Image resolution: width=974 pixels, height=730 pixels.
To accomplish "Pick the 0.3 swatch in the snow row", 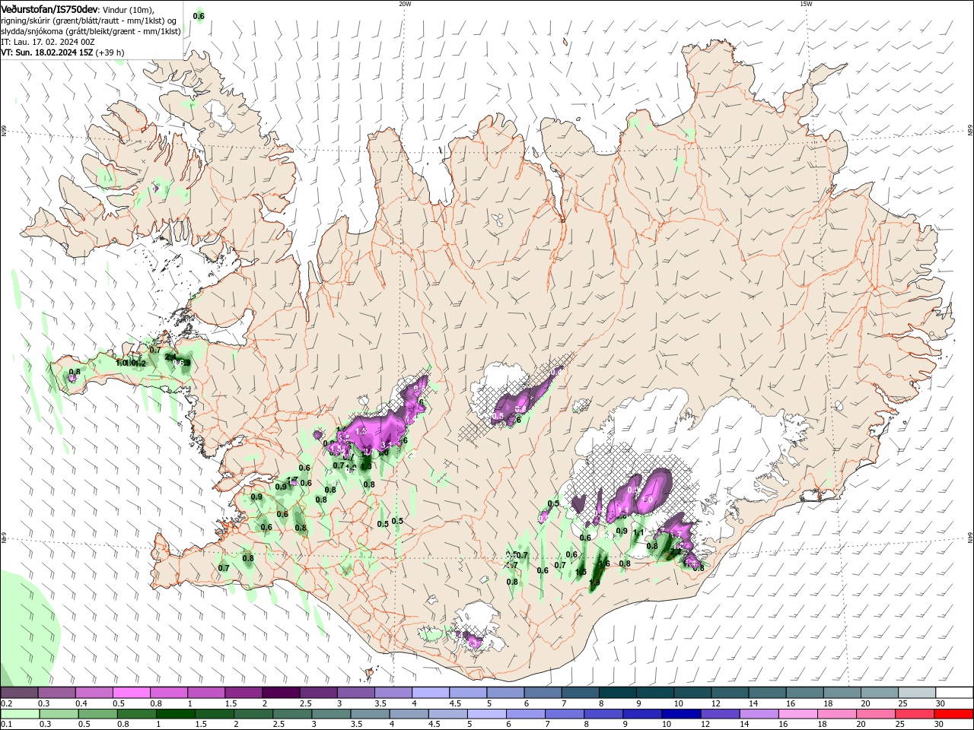I will pos(56,693).
